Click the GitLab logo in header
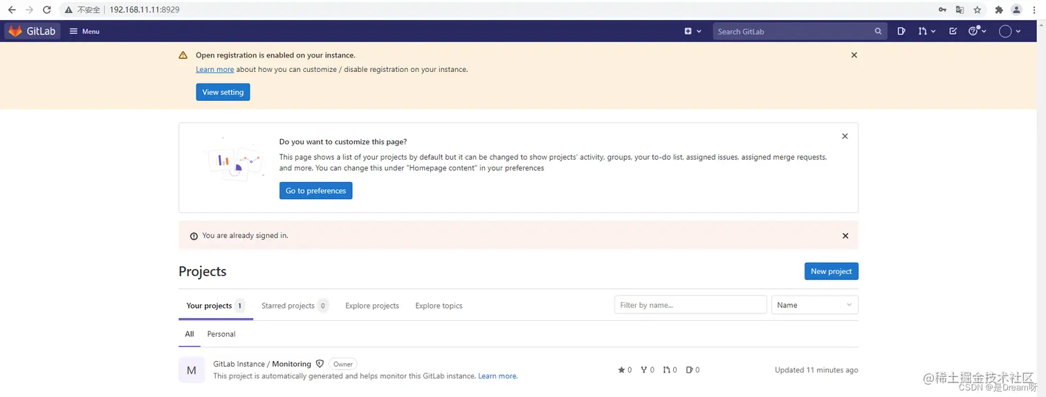The width and height of the screenshot is (1046, 397). [33, 31]
